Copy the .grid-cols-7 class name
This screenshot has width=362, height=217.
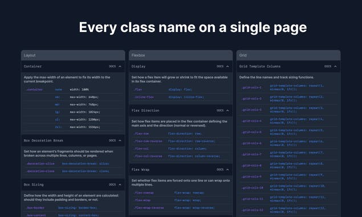pos(251,154)
